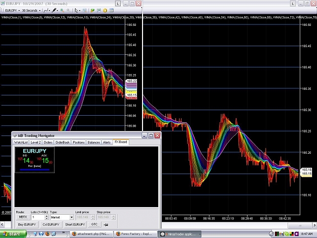This screenshot has height=238, width=317.
Task: Click the zoom frame icon next to pointer
Action: pos(85,10)
